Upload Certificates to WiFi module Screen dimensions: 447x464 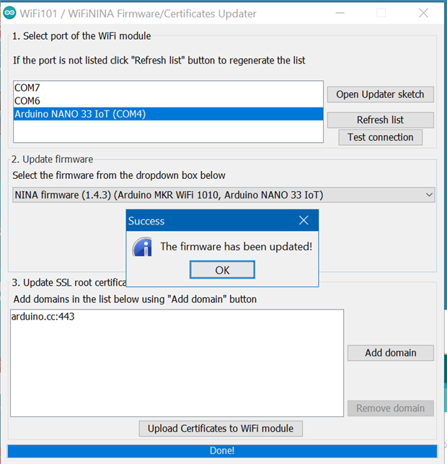221,429
